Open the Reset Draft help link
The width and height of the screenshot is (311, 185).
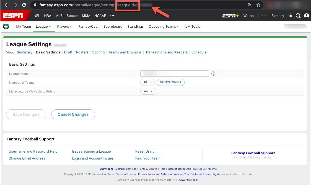tap(144, 151)
